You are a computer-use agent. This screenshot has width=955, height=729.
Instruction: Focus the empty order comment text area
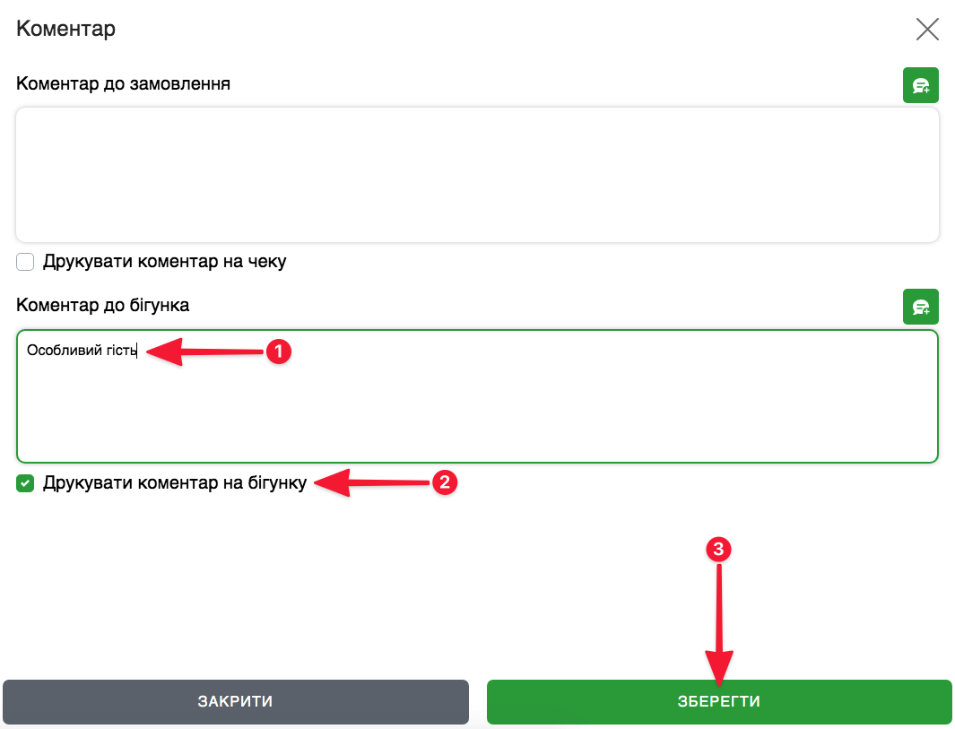tap(477, 175)
